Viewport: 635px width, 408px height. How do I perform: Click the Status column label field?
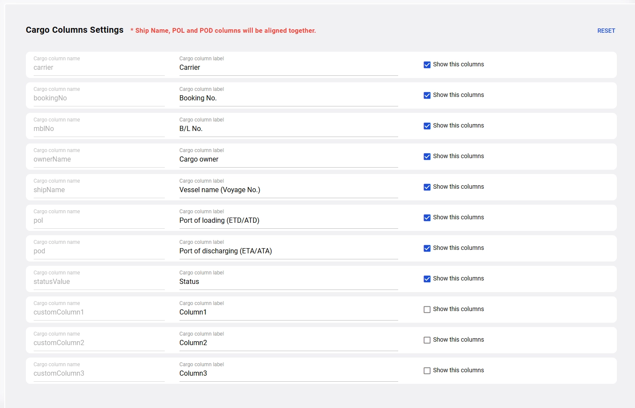click(x=288, y=282)
